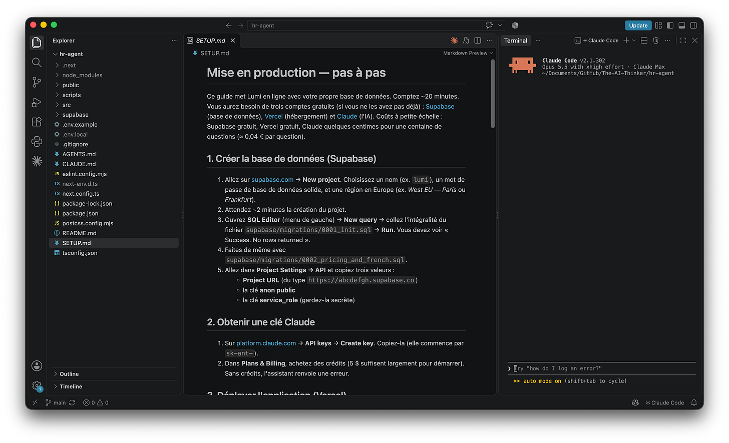This screenshot has height=443, width=729.
Task: Click the orange Claude Code icon in editor toolbar
Action: [454, 41]
